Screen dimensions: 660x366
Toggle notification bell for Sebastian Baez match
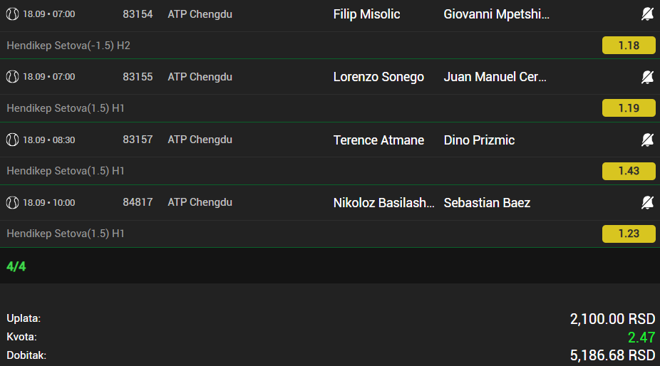click(647, 203)
